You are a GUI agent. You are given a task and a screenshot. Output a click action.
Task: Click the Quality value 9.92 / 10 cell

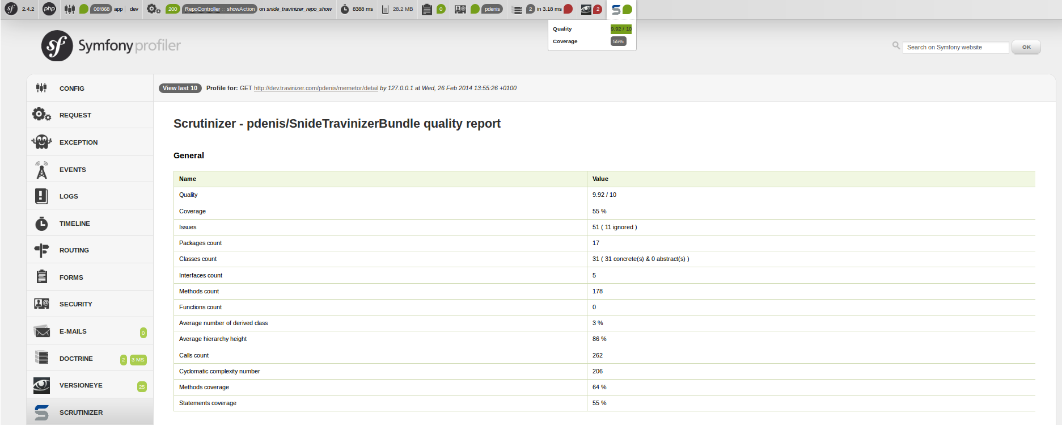click(x=811, y=195)
